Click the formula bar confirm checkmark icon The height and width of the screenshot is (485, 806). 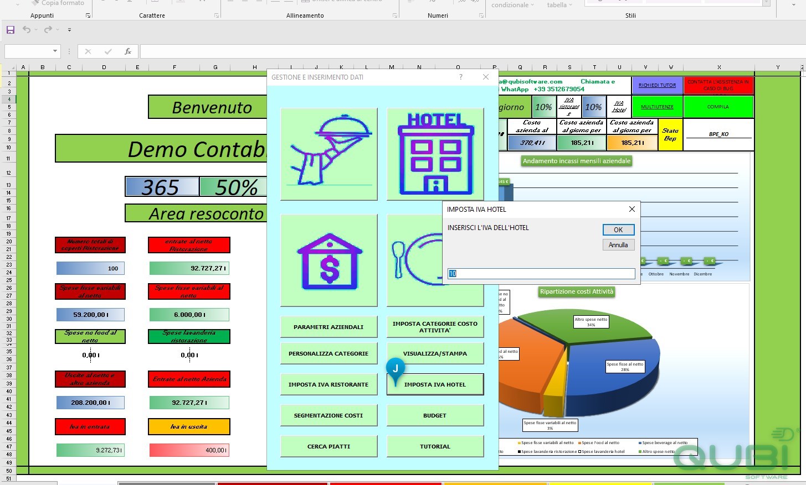click(x=108, y=51)
